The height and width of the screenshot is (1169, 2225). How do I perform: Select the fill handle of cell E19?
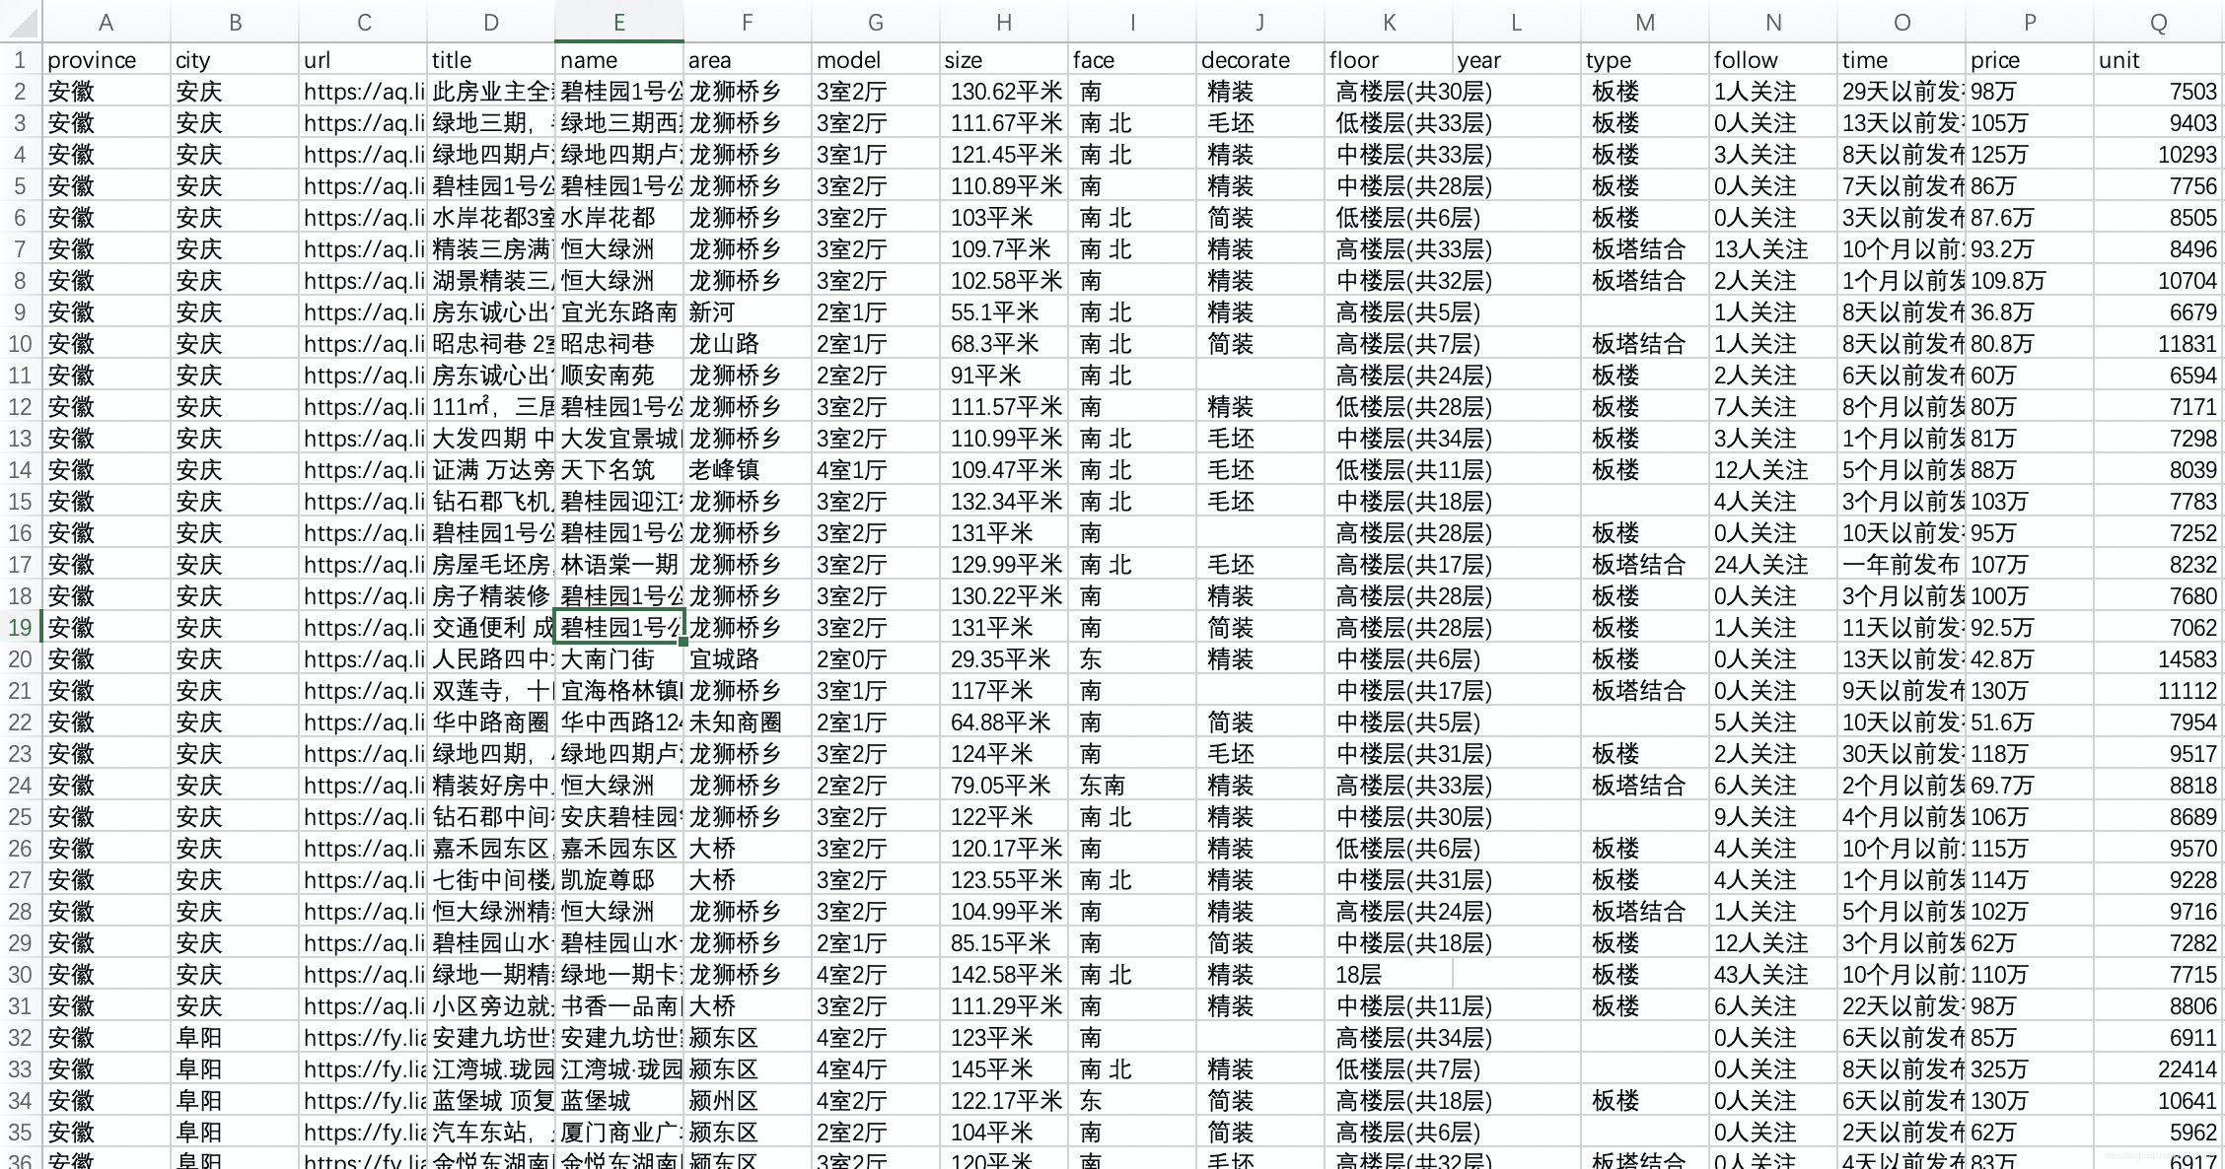coord(682,643)
